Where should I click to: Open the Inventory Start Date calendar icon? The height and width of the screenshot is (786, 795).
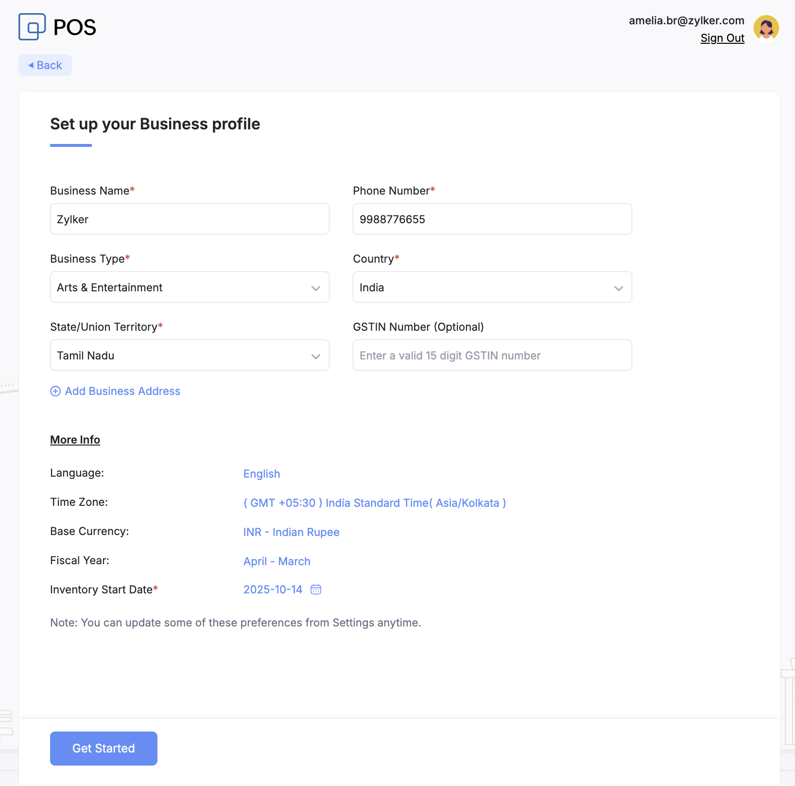pyautogui.click(x=316, y=589)
